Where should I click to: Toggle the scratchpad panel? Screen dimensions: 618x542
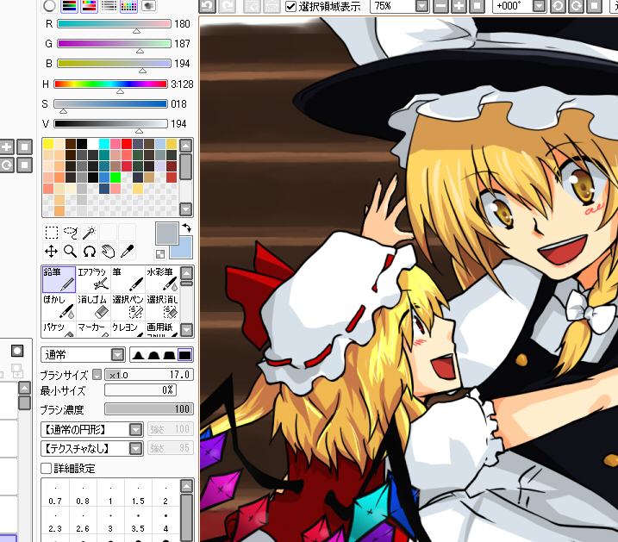coord(148,5)
